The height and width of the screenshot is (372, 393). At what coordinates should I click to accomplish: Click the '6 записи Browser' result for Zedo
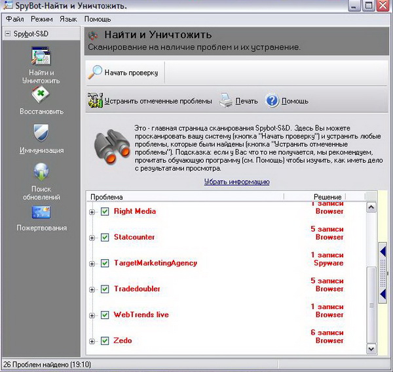click(x=327, y=337)
